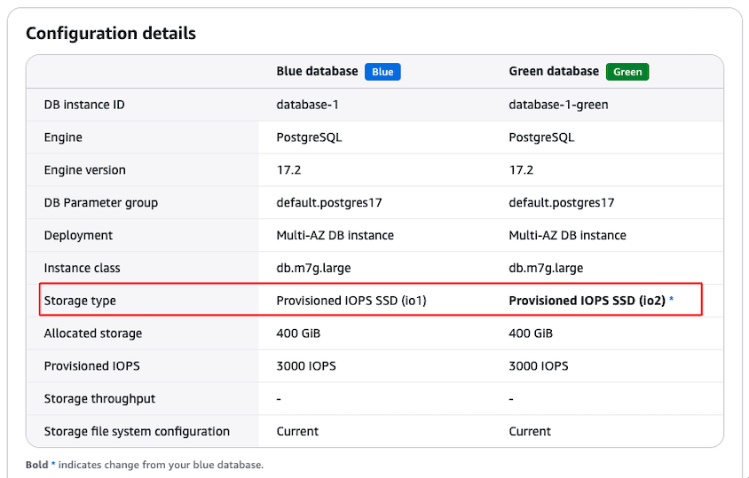
Task: Click the Blue database column header
Action: (317, 72)
